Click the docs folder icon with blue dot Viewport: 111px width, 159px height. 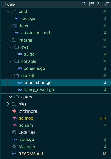click(14, 26)
